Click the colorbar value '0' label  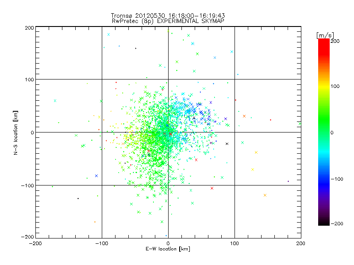pos(332,133)
